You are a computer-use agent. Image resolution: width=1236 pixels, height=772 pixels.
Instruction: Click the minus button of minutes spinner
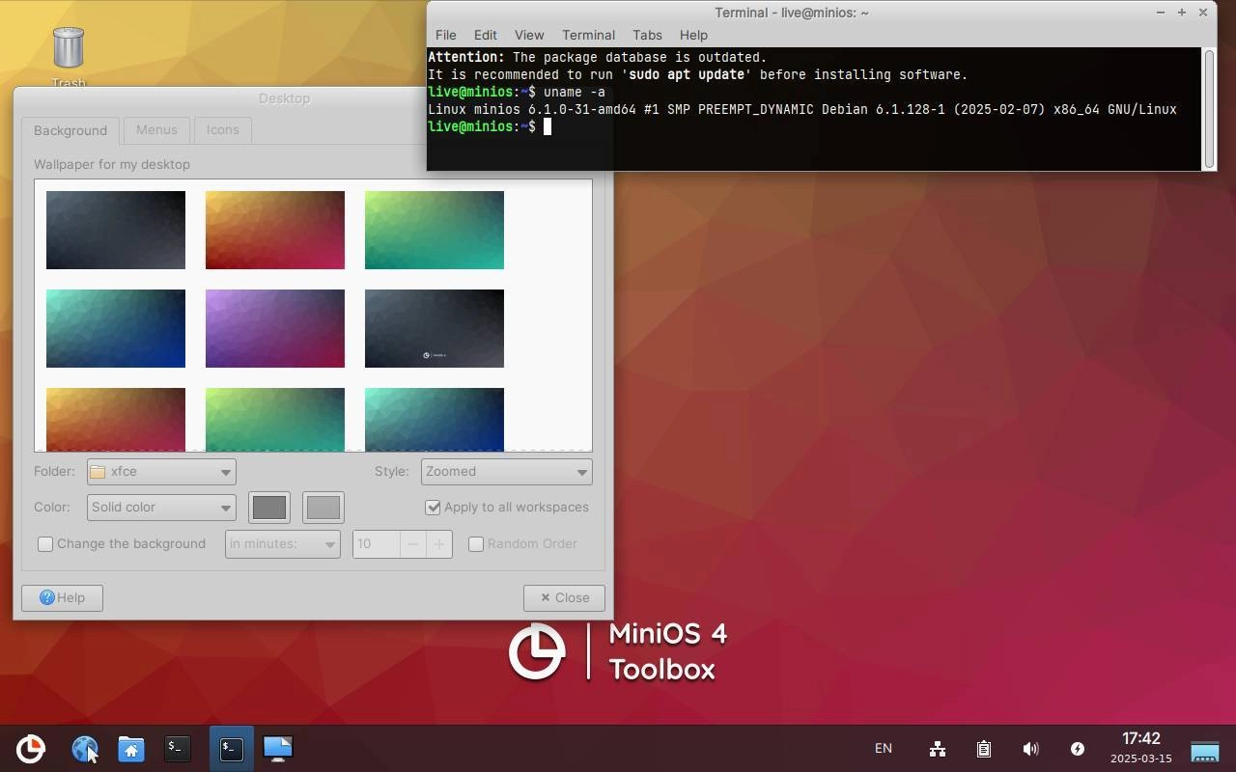click(412, 543)
